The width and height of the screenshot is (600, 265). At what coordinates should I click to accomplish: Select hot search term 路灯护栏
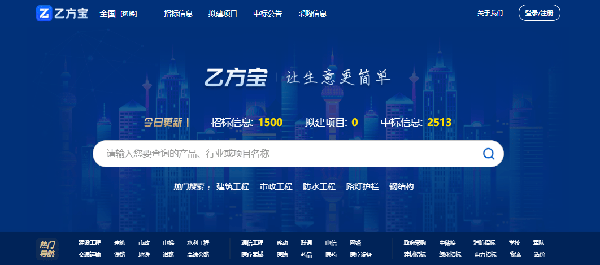point(362,186)
